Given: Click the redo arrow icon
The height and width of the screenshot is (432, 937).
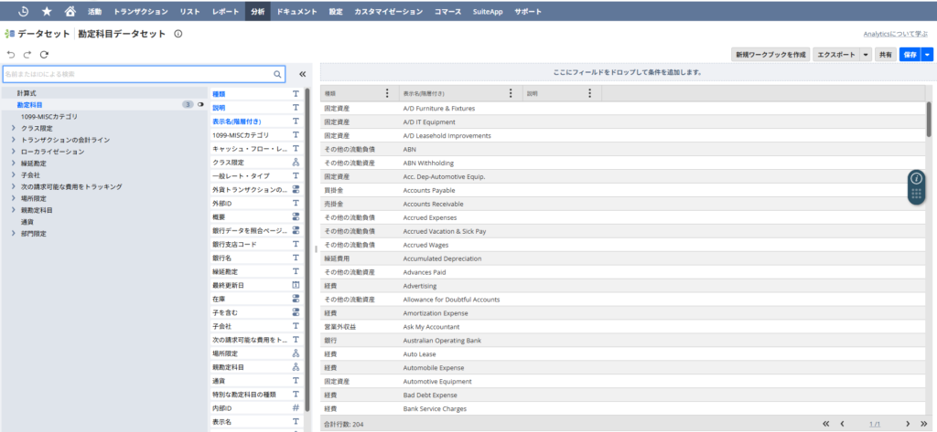Looking at the screenshot, I should pyautogui.click(x=27, y=55).
